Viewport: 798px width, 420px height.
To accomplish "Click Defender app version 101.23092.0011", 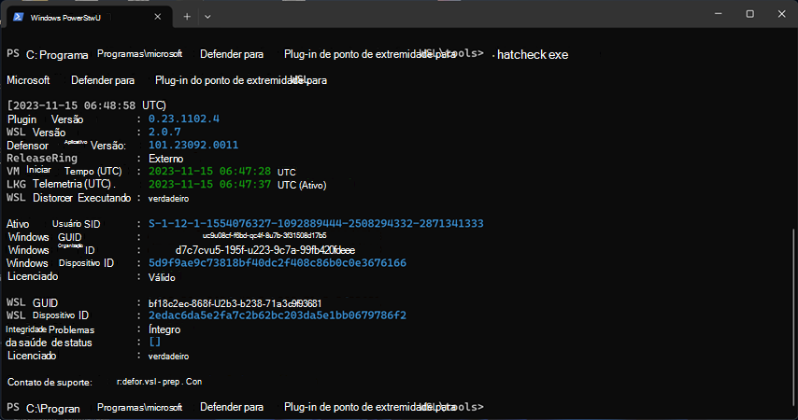I will click(192, 145).
